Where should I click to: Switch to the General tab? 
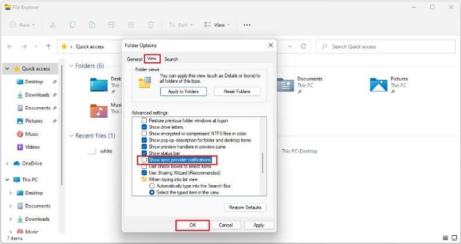pyautogui.click(x=134, y=59)
